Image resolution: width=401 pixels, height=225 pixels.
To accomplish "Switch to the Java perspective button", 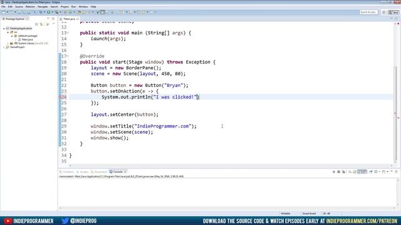I will (393, 12).
